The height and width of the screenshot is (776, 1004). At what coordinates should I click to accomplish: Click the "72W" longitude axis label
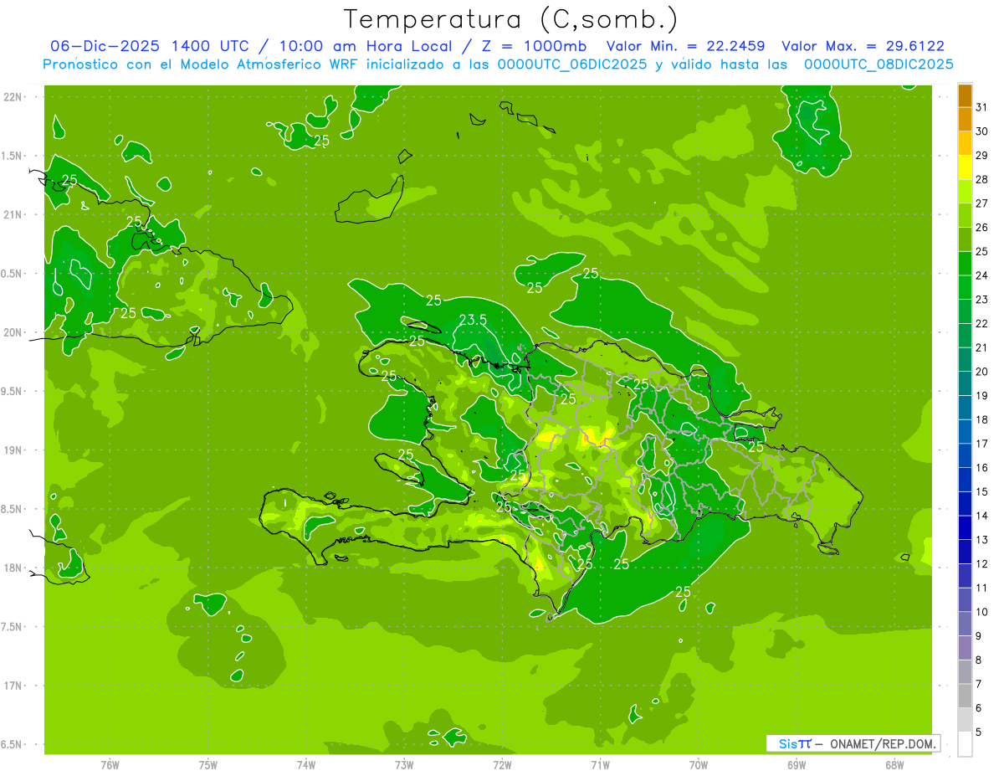click(502, 764)
